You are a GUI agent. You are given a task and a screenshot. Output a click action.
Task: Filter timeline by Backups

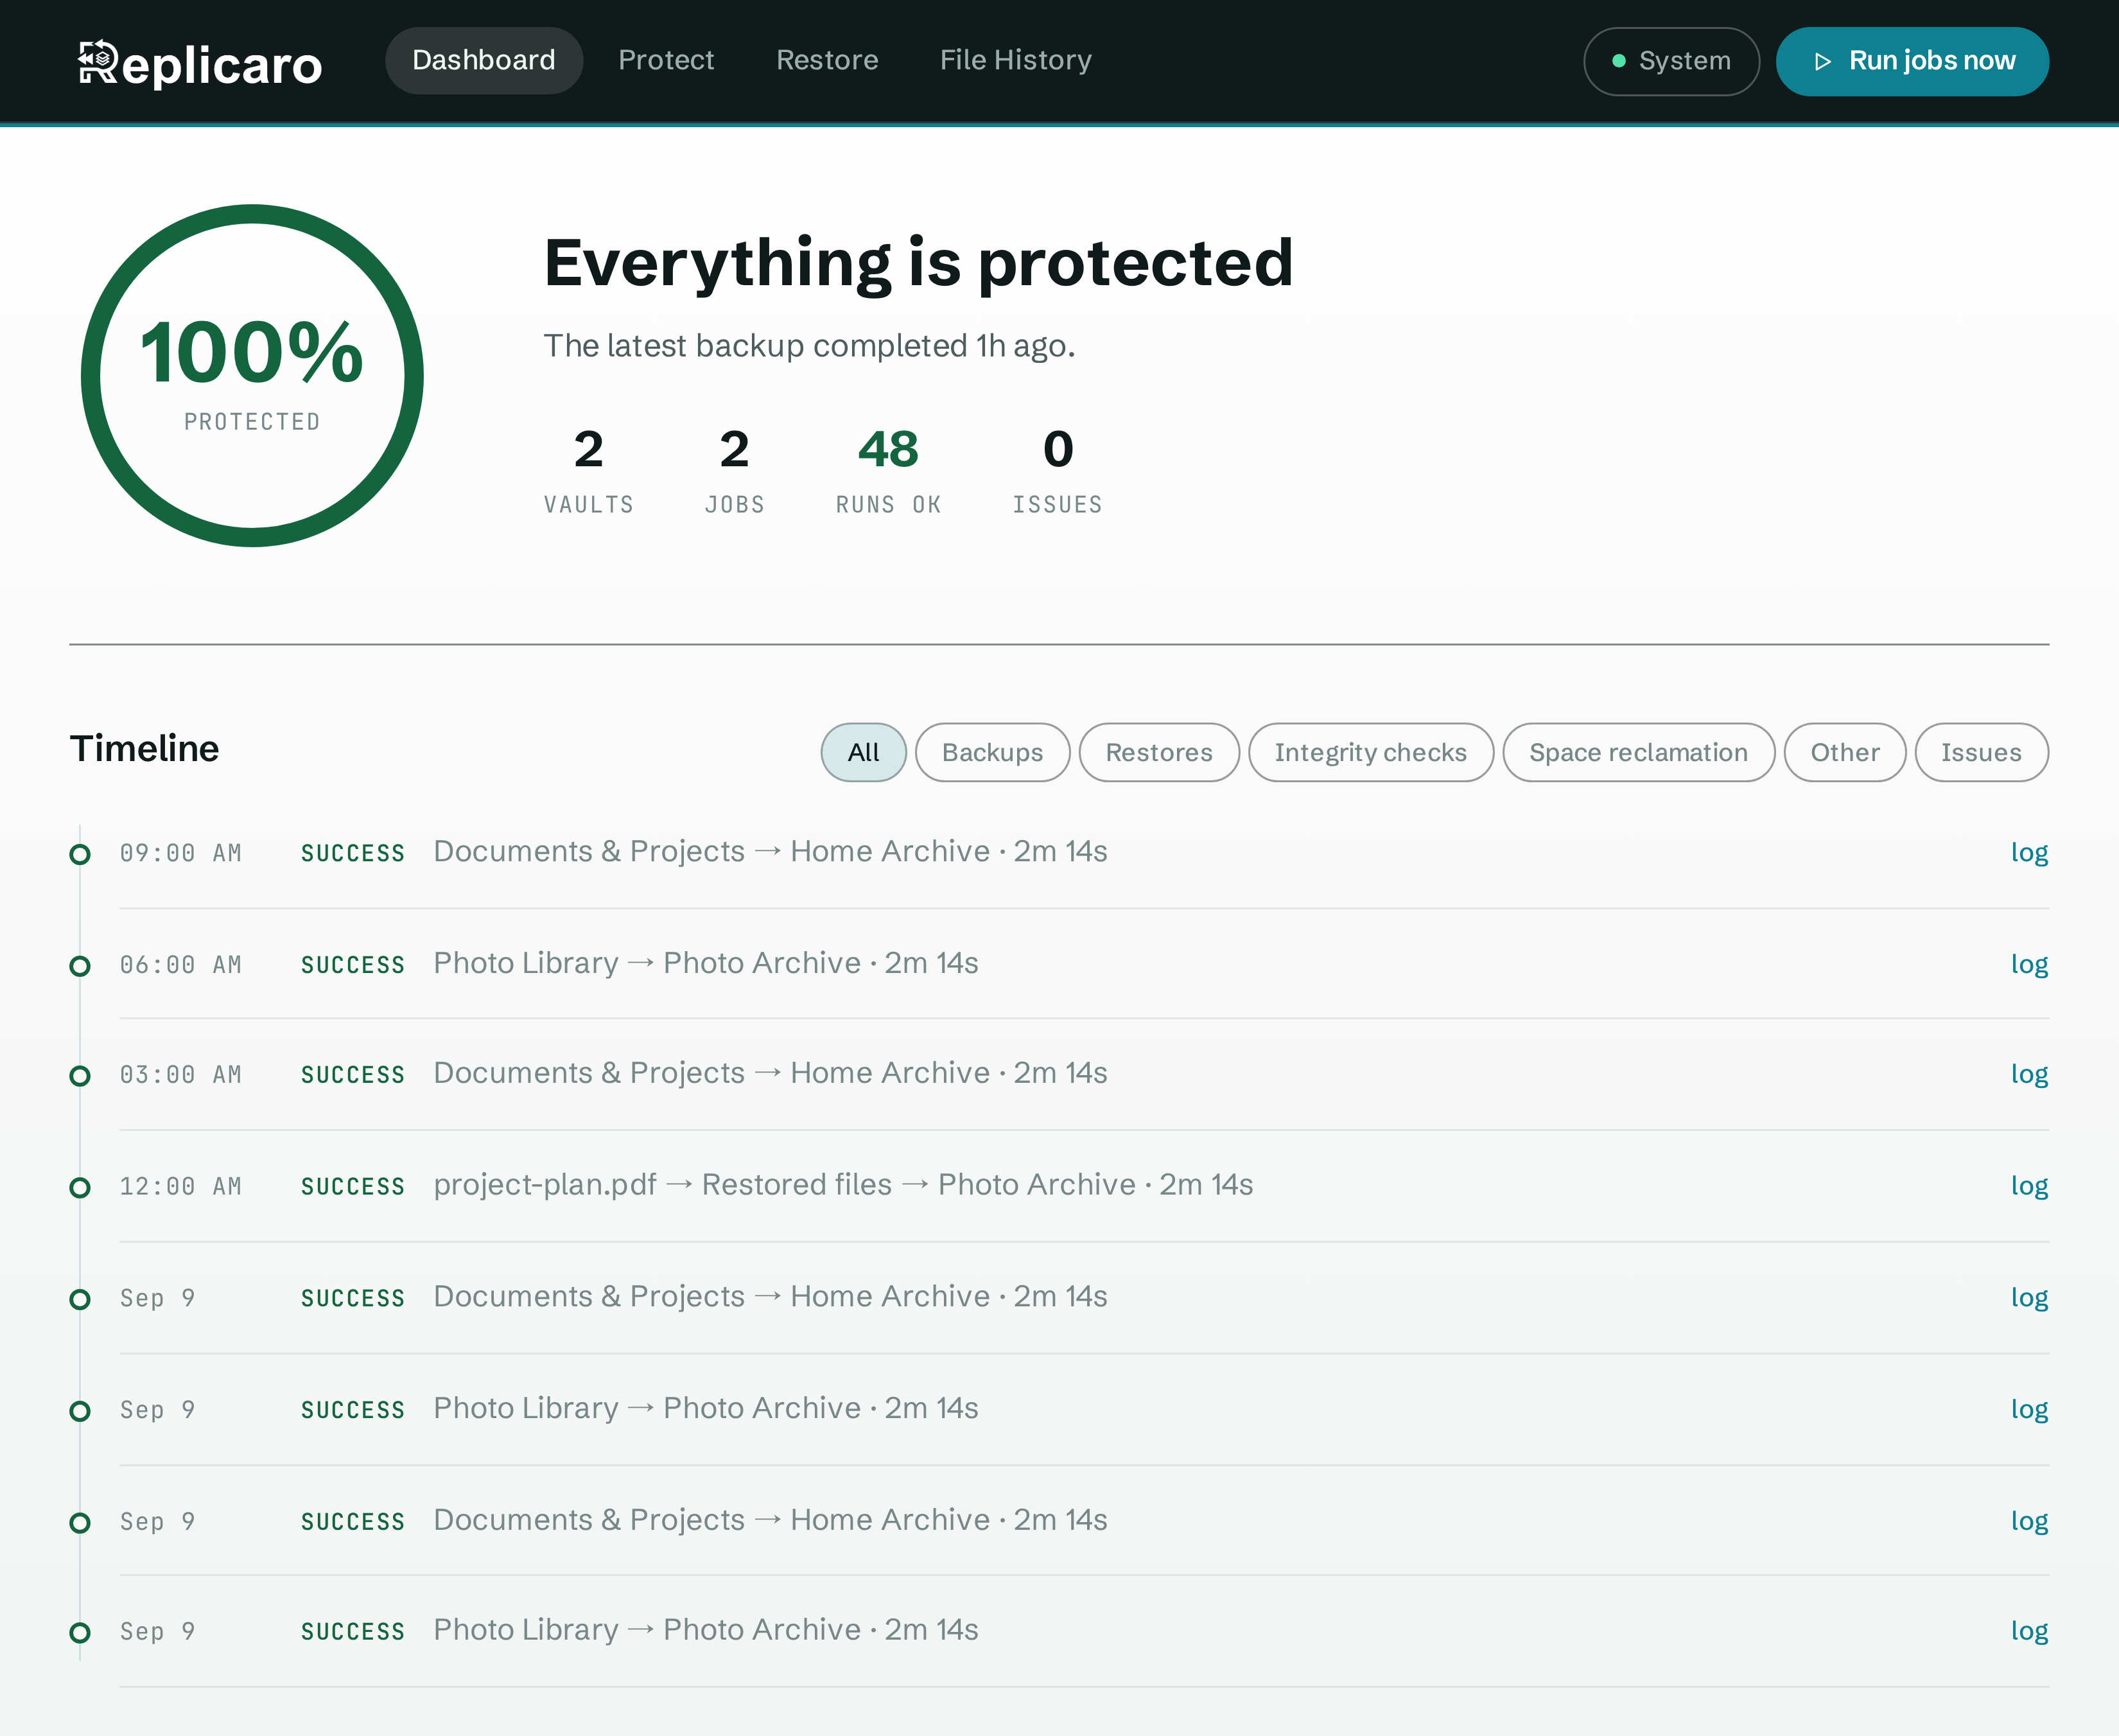click(993, 752)
